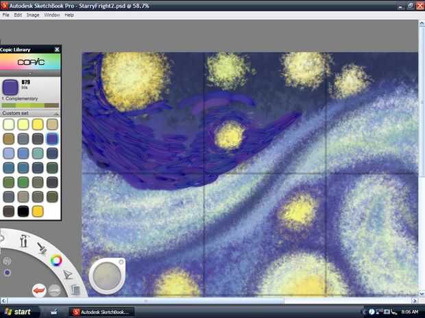
Task: Expand the Custom set arrow
Action: click(56, 114)
